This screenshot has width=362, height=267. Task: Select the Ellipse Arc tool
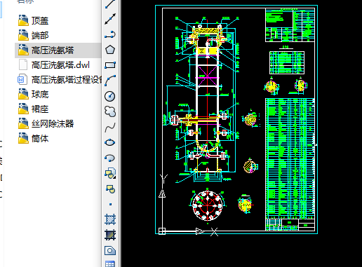(x=110, y=158)
